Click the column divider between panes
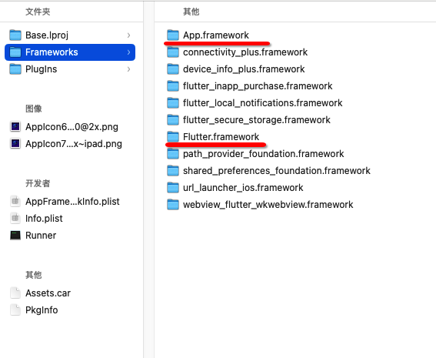Image resolution: width=436 pixels, height=358 pixels. tap(148, 179)
